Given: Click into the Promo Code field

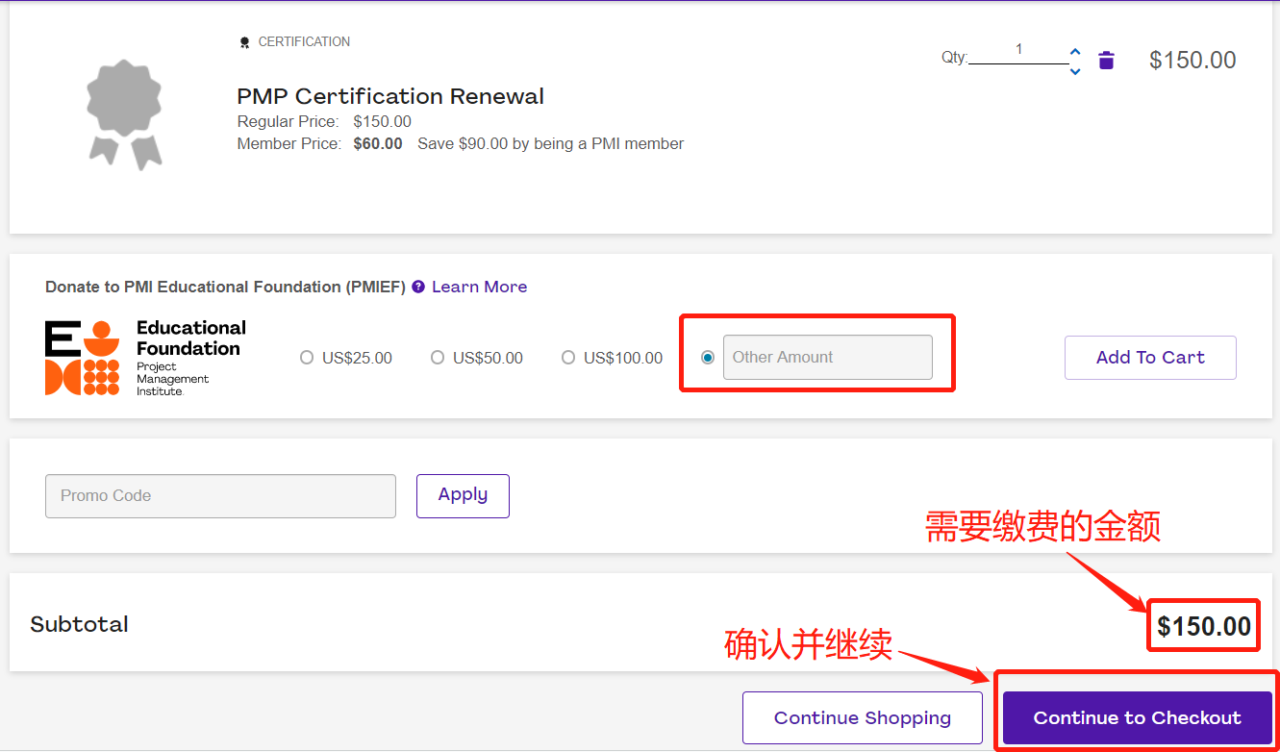Looking at the screenshot, I should 220,496.
